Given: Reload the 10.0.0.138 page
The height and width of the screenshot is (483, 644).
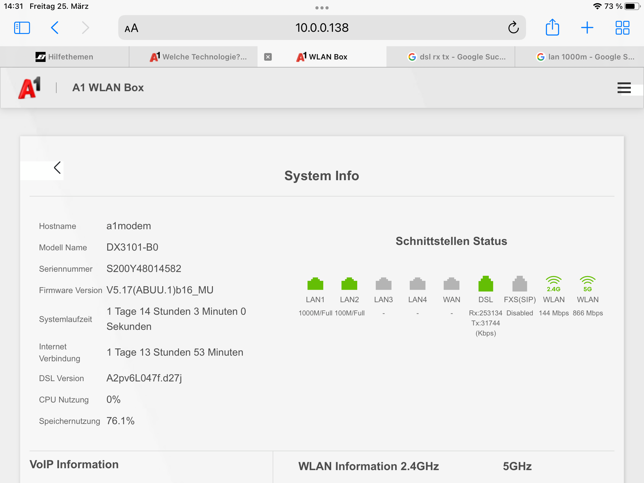Looking at the screenshot, I should coord(513,28).
